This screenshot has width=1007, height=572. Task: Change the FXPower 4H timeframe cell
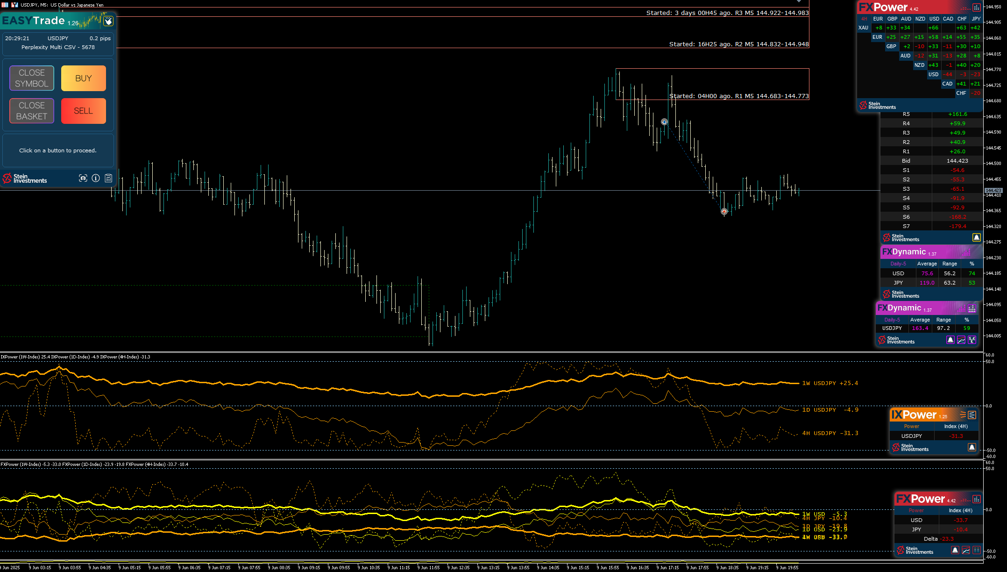click(864, 19)
